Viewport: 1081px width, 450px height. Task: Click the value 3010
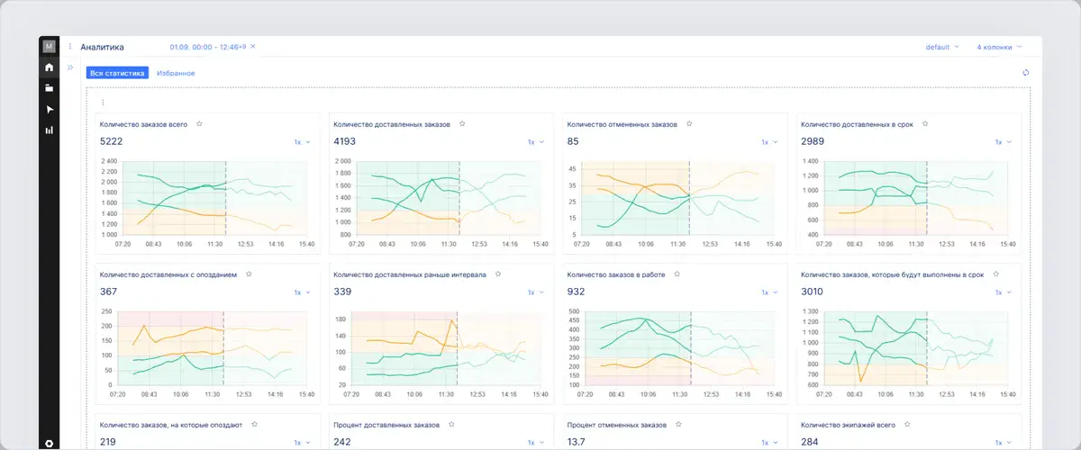813,292
